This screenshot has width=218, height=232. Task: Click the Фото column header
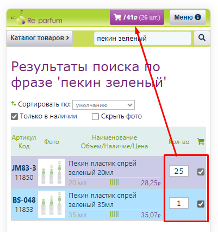click(52, 142)
